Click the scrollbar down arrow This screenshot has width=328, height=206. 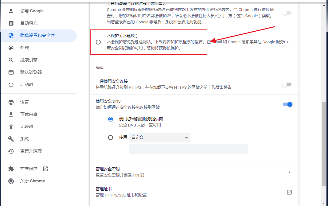click(x=324, y=203)
